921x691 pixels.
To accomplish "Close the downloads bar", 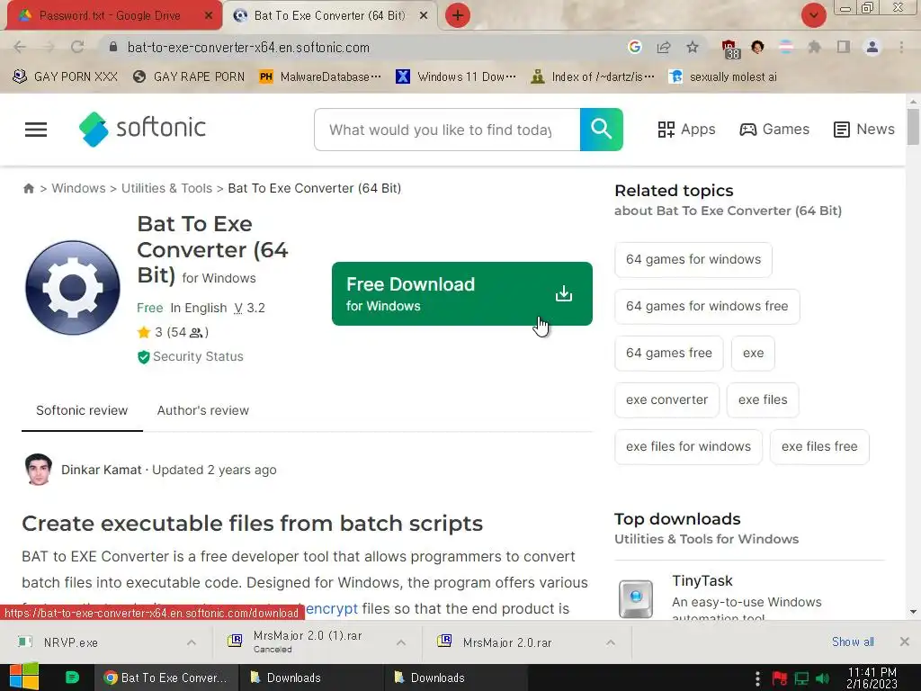I will pyautogui.click(x=905, y=642).
